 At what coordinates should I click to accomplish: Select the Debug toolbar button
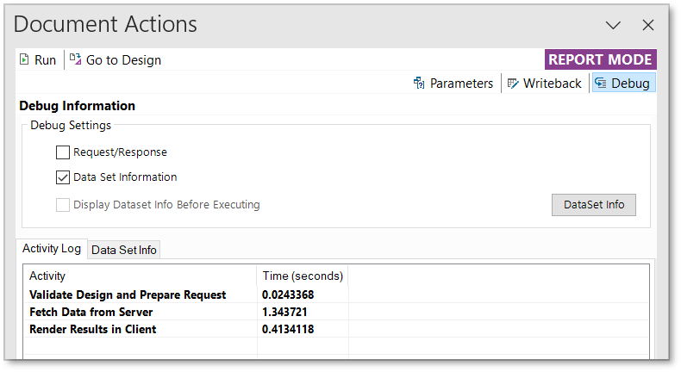(623, 84)
